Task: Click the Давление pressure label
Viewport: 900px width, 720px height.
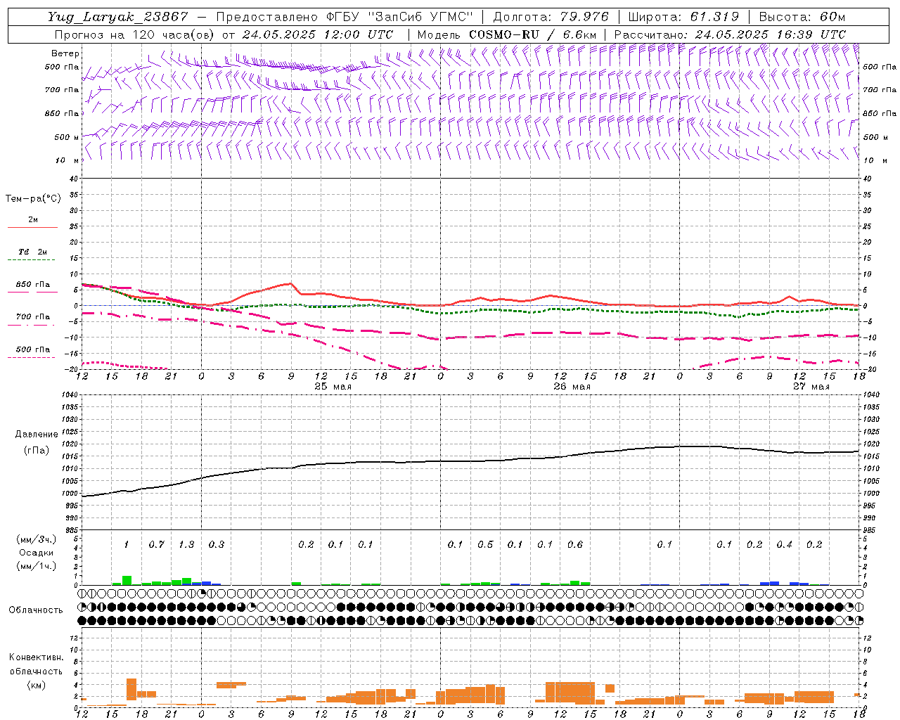Action: (x=37, y=435)
